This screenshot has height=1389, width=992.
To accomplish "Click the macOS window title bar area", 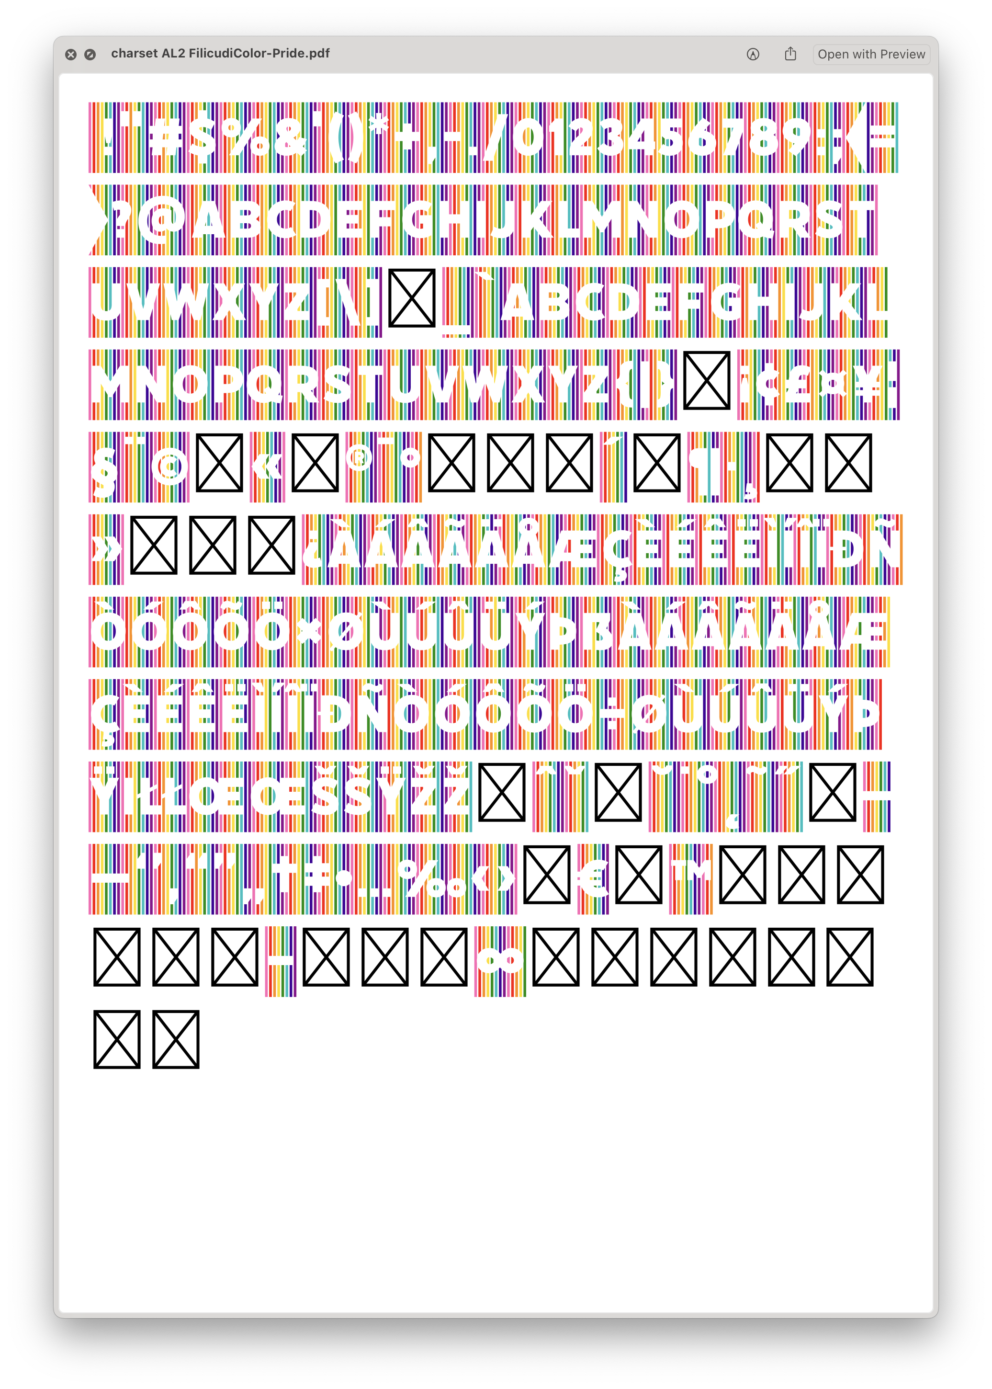I will [496, 54].
